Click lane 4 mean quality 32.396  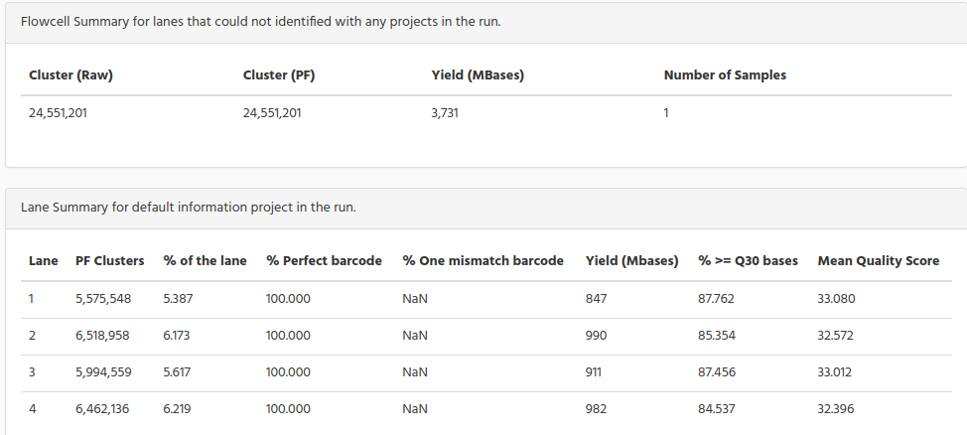coord(836,409)
